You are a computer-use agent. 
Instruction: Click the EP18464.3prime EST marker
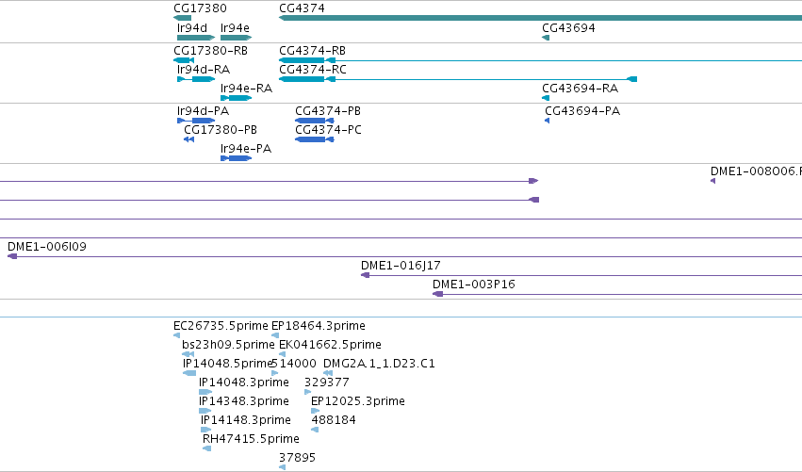(x=275, y=335)
